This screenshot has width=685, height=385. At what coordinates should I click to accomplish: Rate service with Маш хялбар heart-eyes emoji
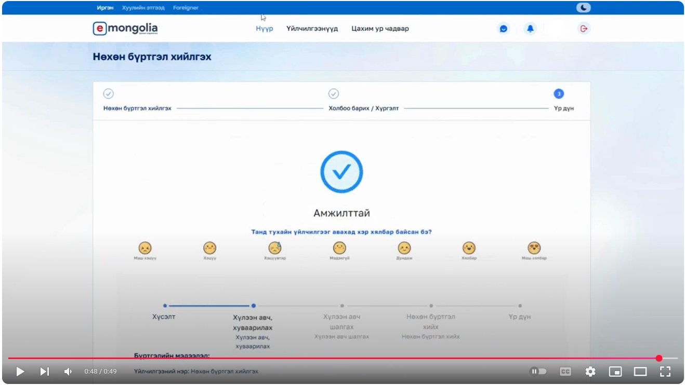(534, 247)
